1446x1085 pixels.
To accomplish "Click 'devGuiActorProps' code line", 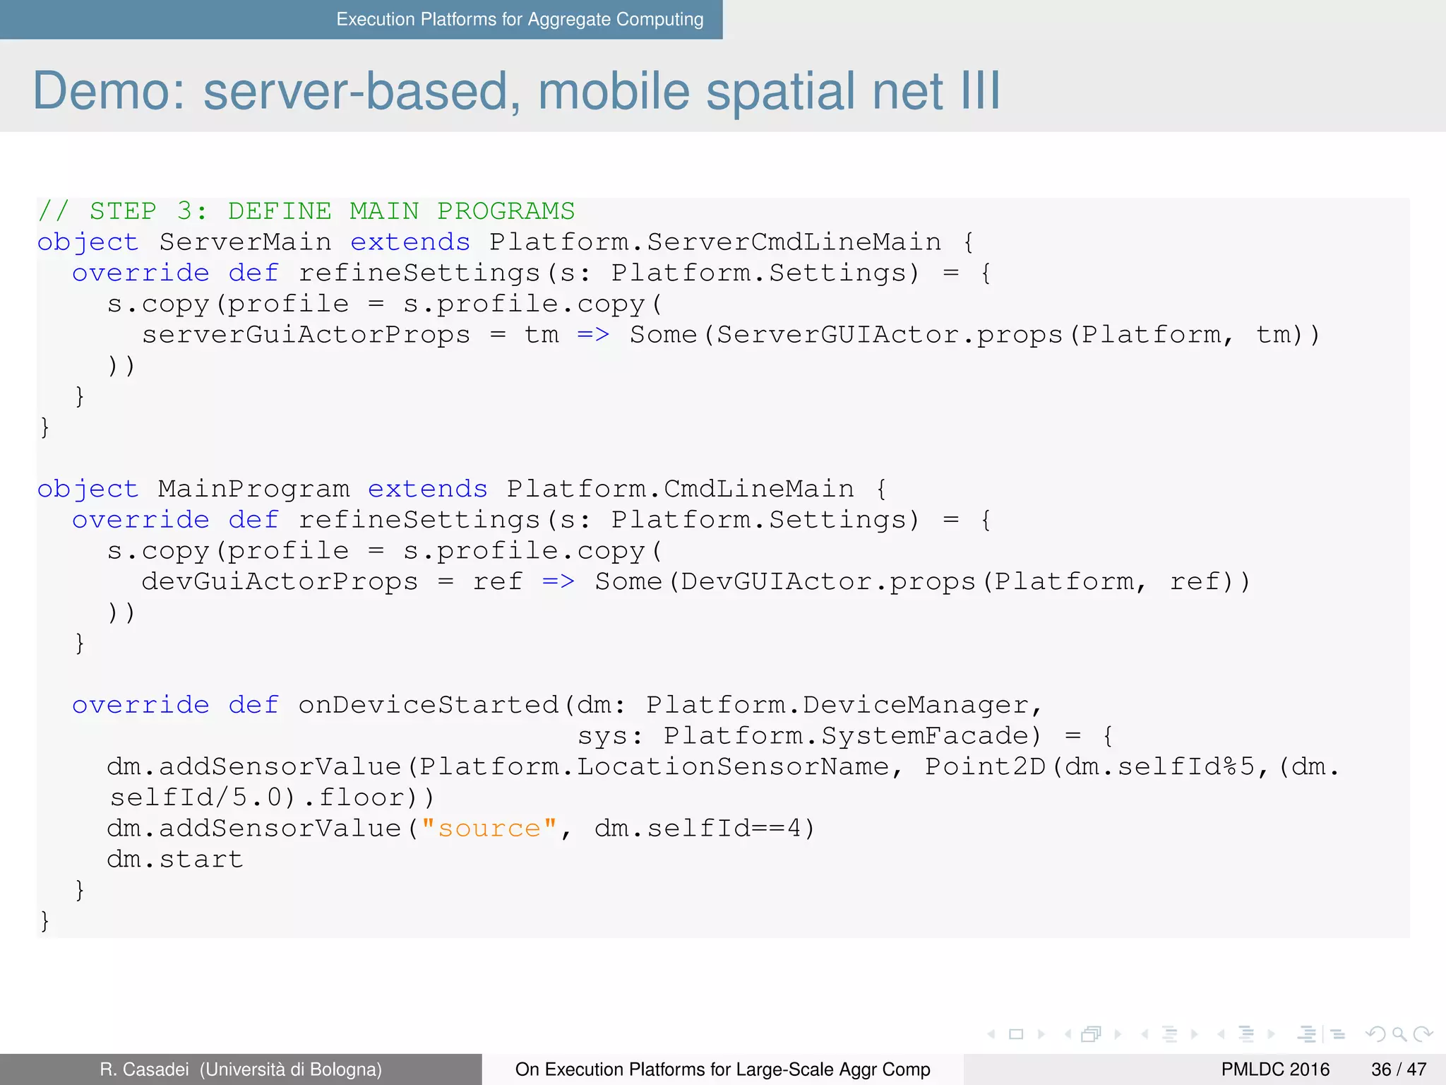I will click(x=695, y=582).
